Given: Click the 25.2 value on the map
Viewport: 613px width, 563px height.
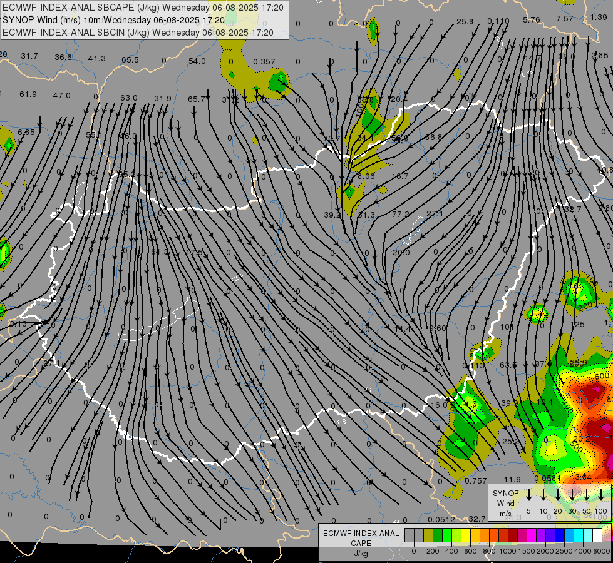Looking at the screenshot, I should click(x=511, y=442).
